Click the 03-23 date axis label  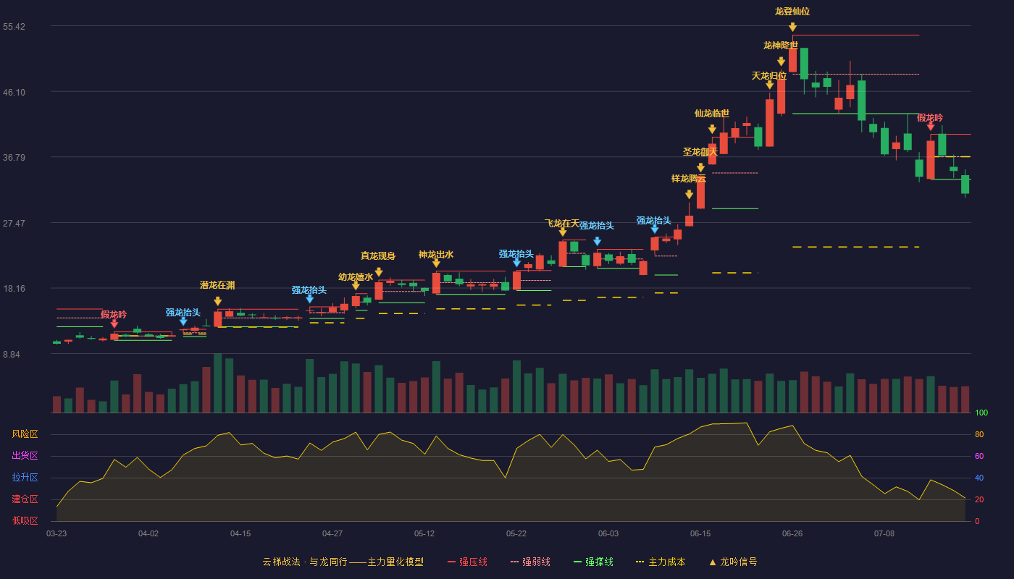56,533
